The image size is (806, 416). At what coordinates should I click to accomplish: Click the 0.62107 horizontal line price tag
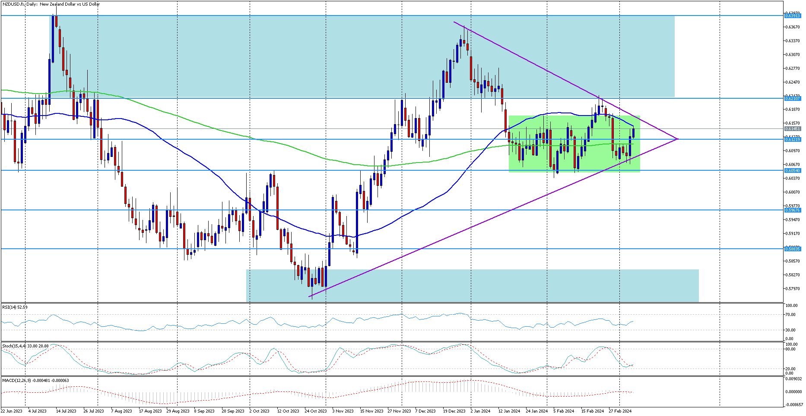pyautogui.click(x=793, y=98)
